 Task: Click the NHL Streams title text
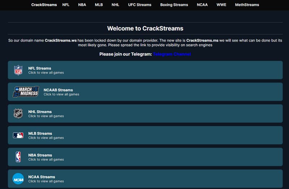tap(40, 111)
